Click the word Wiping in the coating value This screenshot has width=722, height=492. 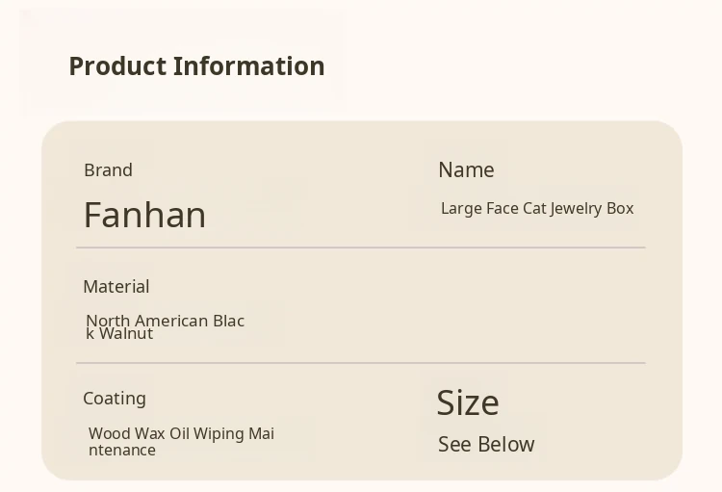click(x=219, y=433)
